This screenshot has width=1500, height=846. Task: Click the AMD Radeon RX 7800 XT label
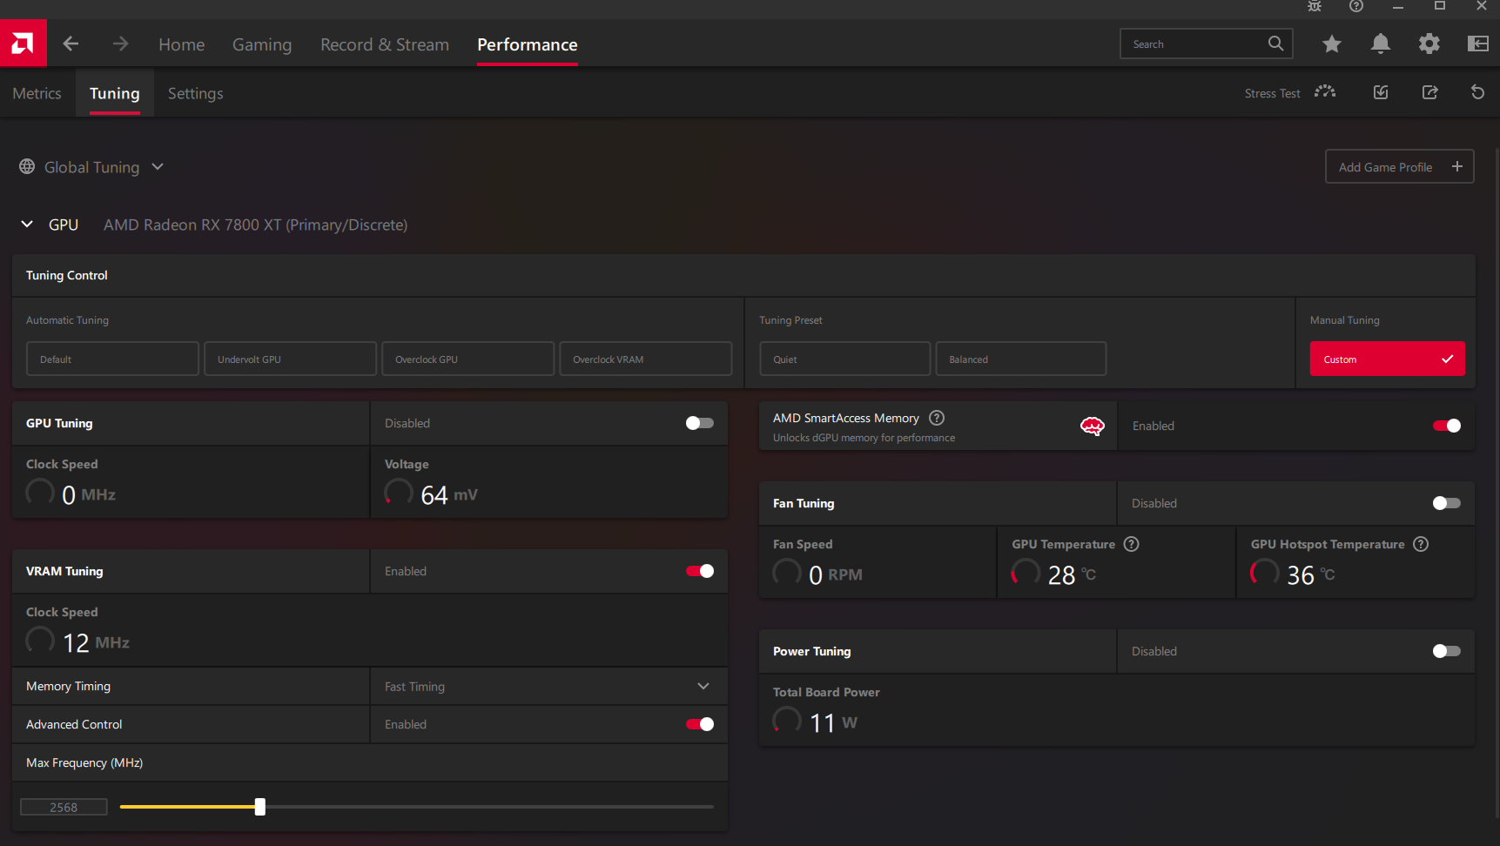pos(255,225)
